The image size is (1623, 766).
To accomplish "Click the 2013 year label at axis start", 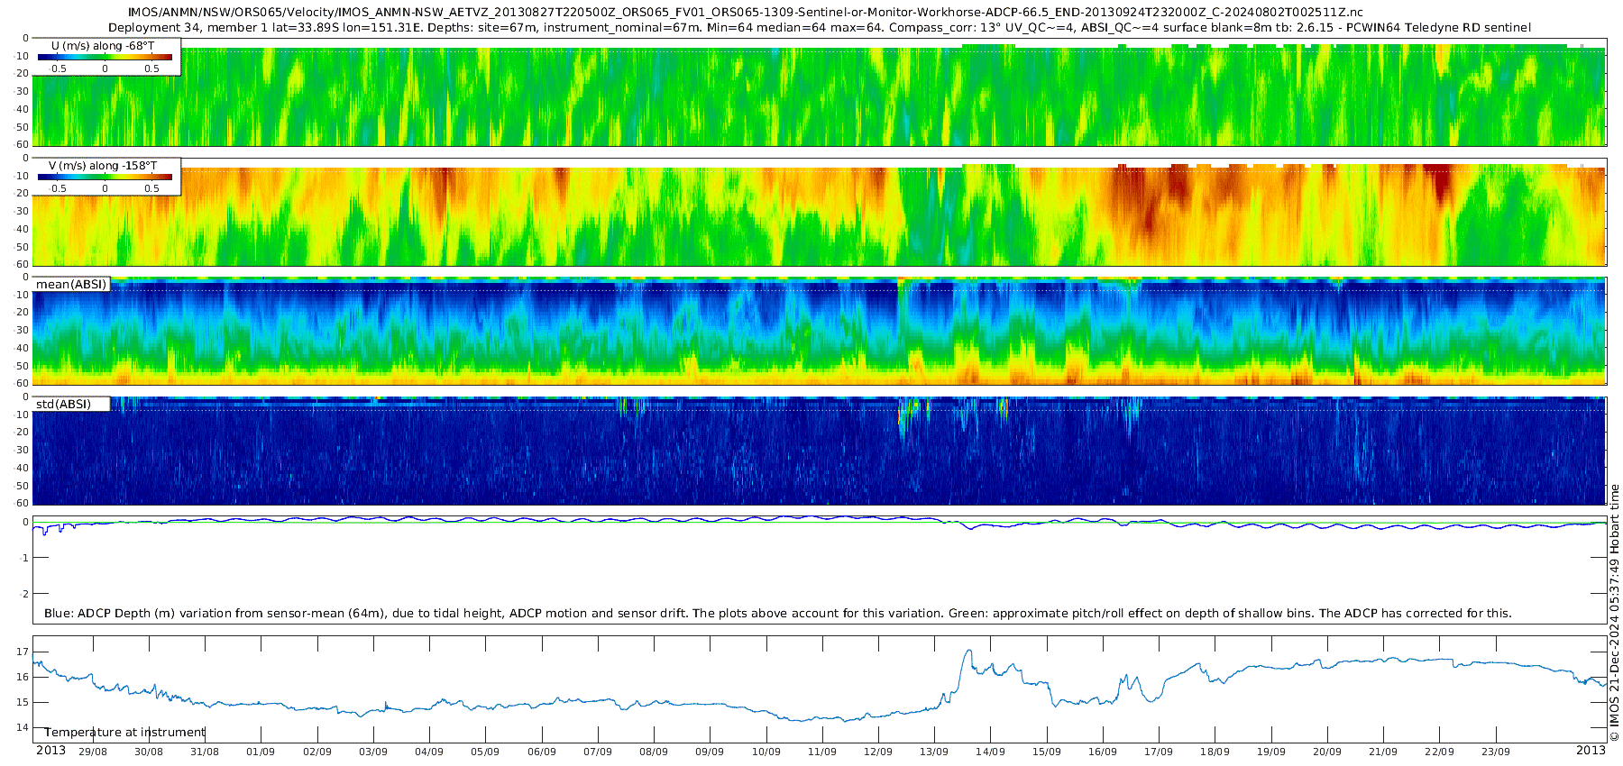I will (x=50, y=751).
